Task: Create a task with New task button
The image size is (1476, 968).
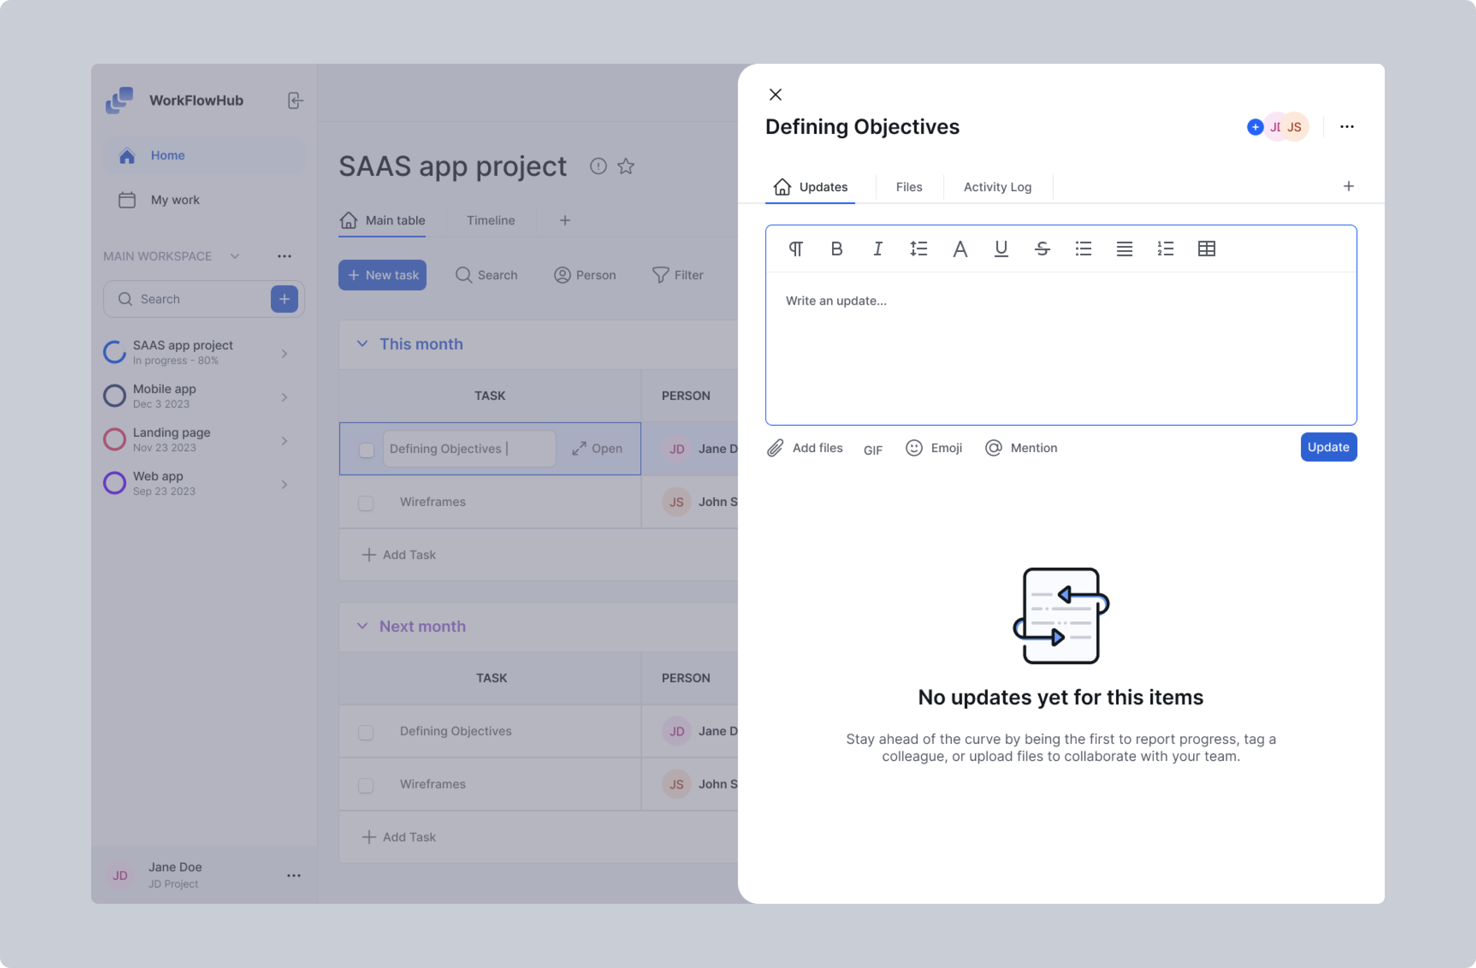Action: pos(382,275)
